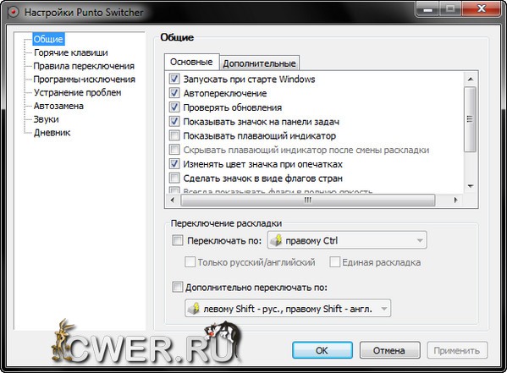The height and width of the screenshot is (373, 507).
Task: Disable 'Запускать при старте Windows' checkbox
Action: pos(174,79)
